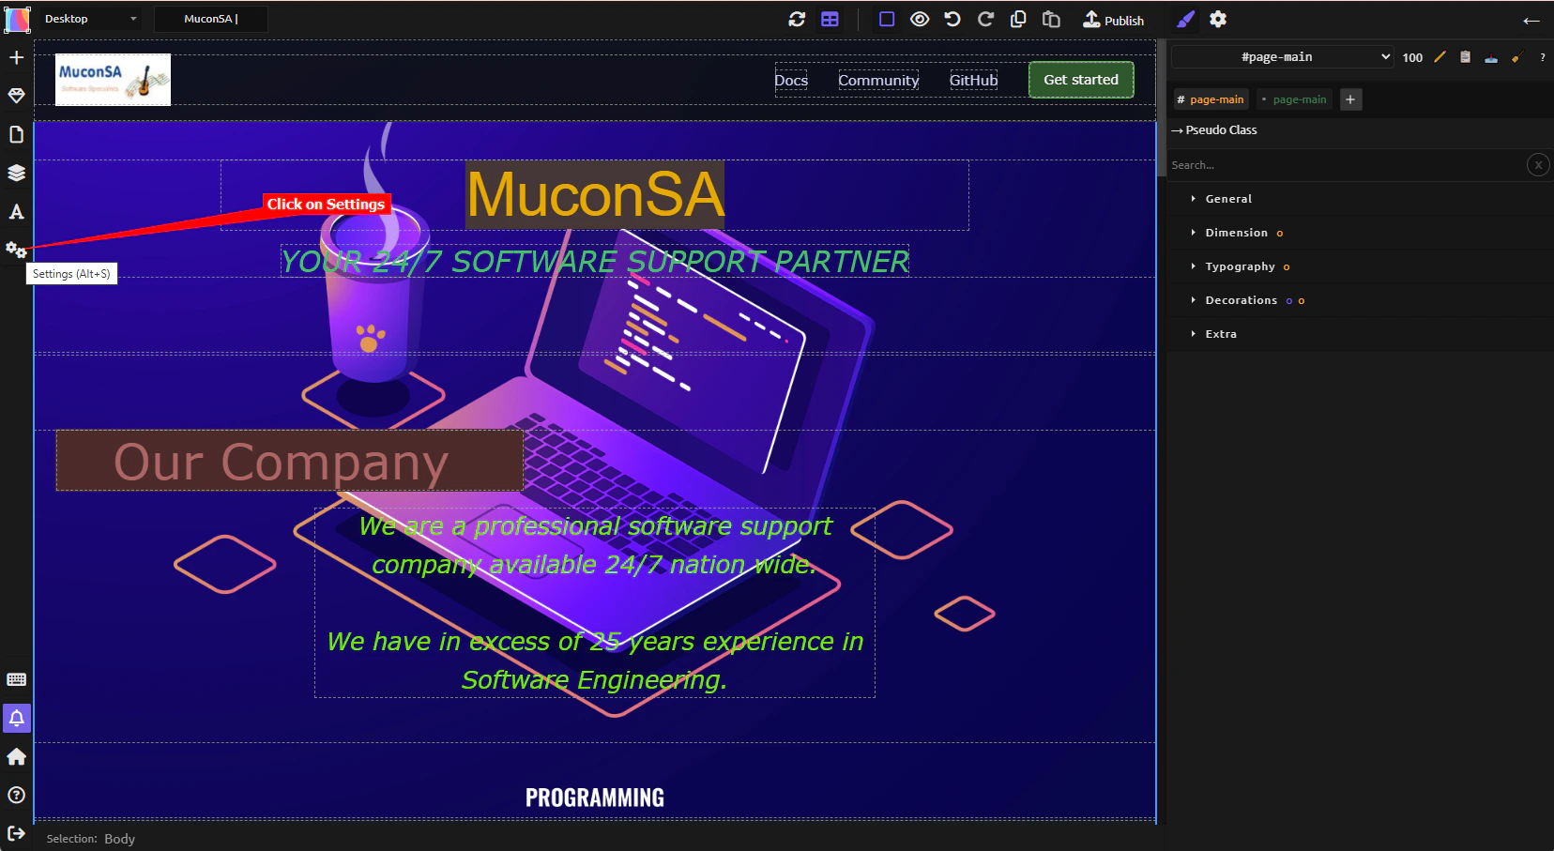
Task: Click the yellow pencil edit icon
Action: pyautogui.click(x=1440, y=57)
